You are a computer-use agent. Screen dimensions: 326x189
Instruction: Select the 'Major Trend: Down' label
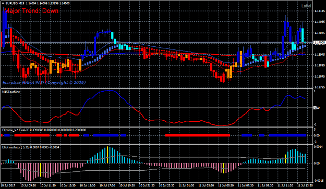[x=31, y=11]
